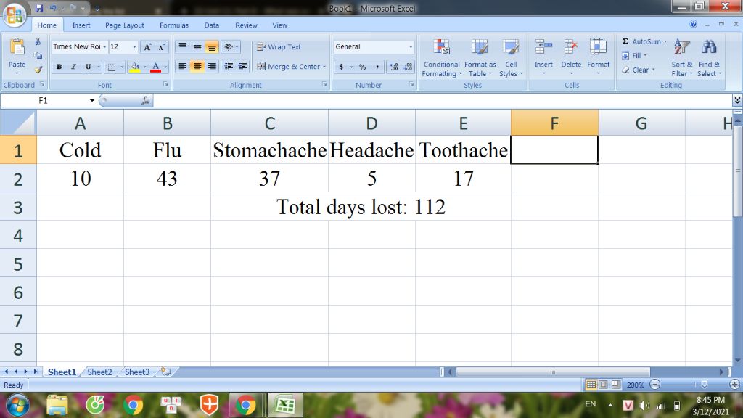Open Conditional Formatting options
Screen dimensions: 743x418
pyautogui.click(x=441, y=58)
